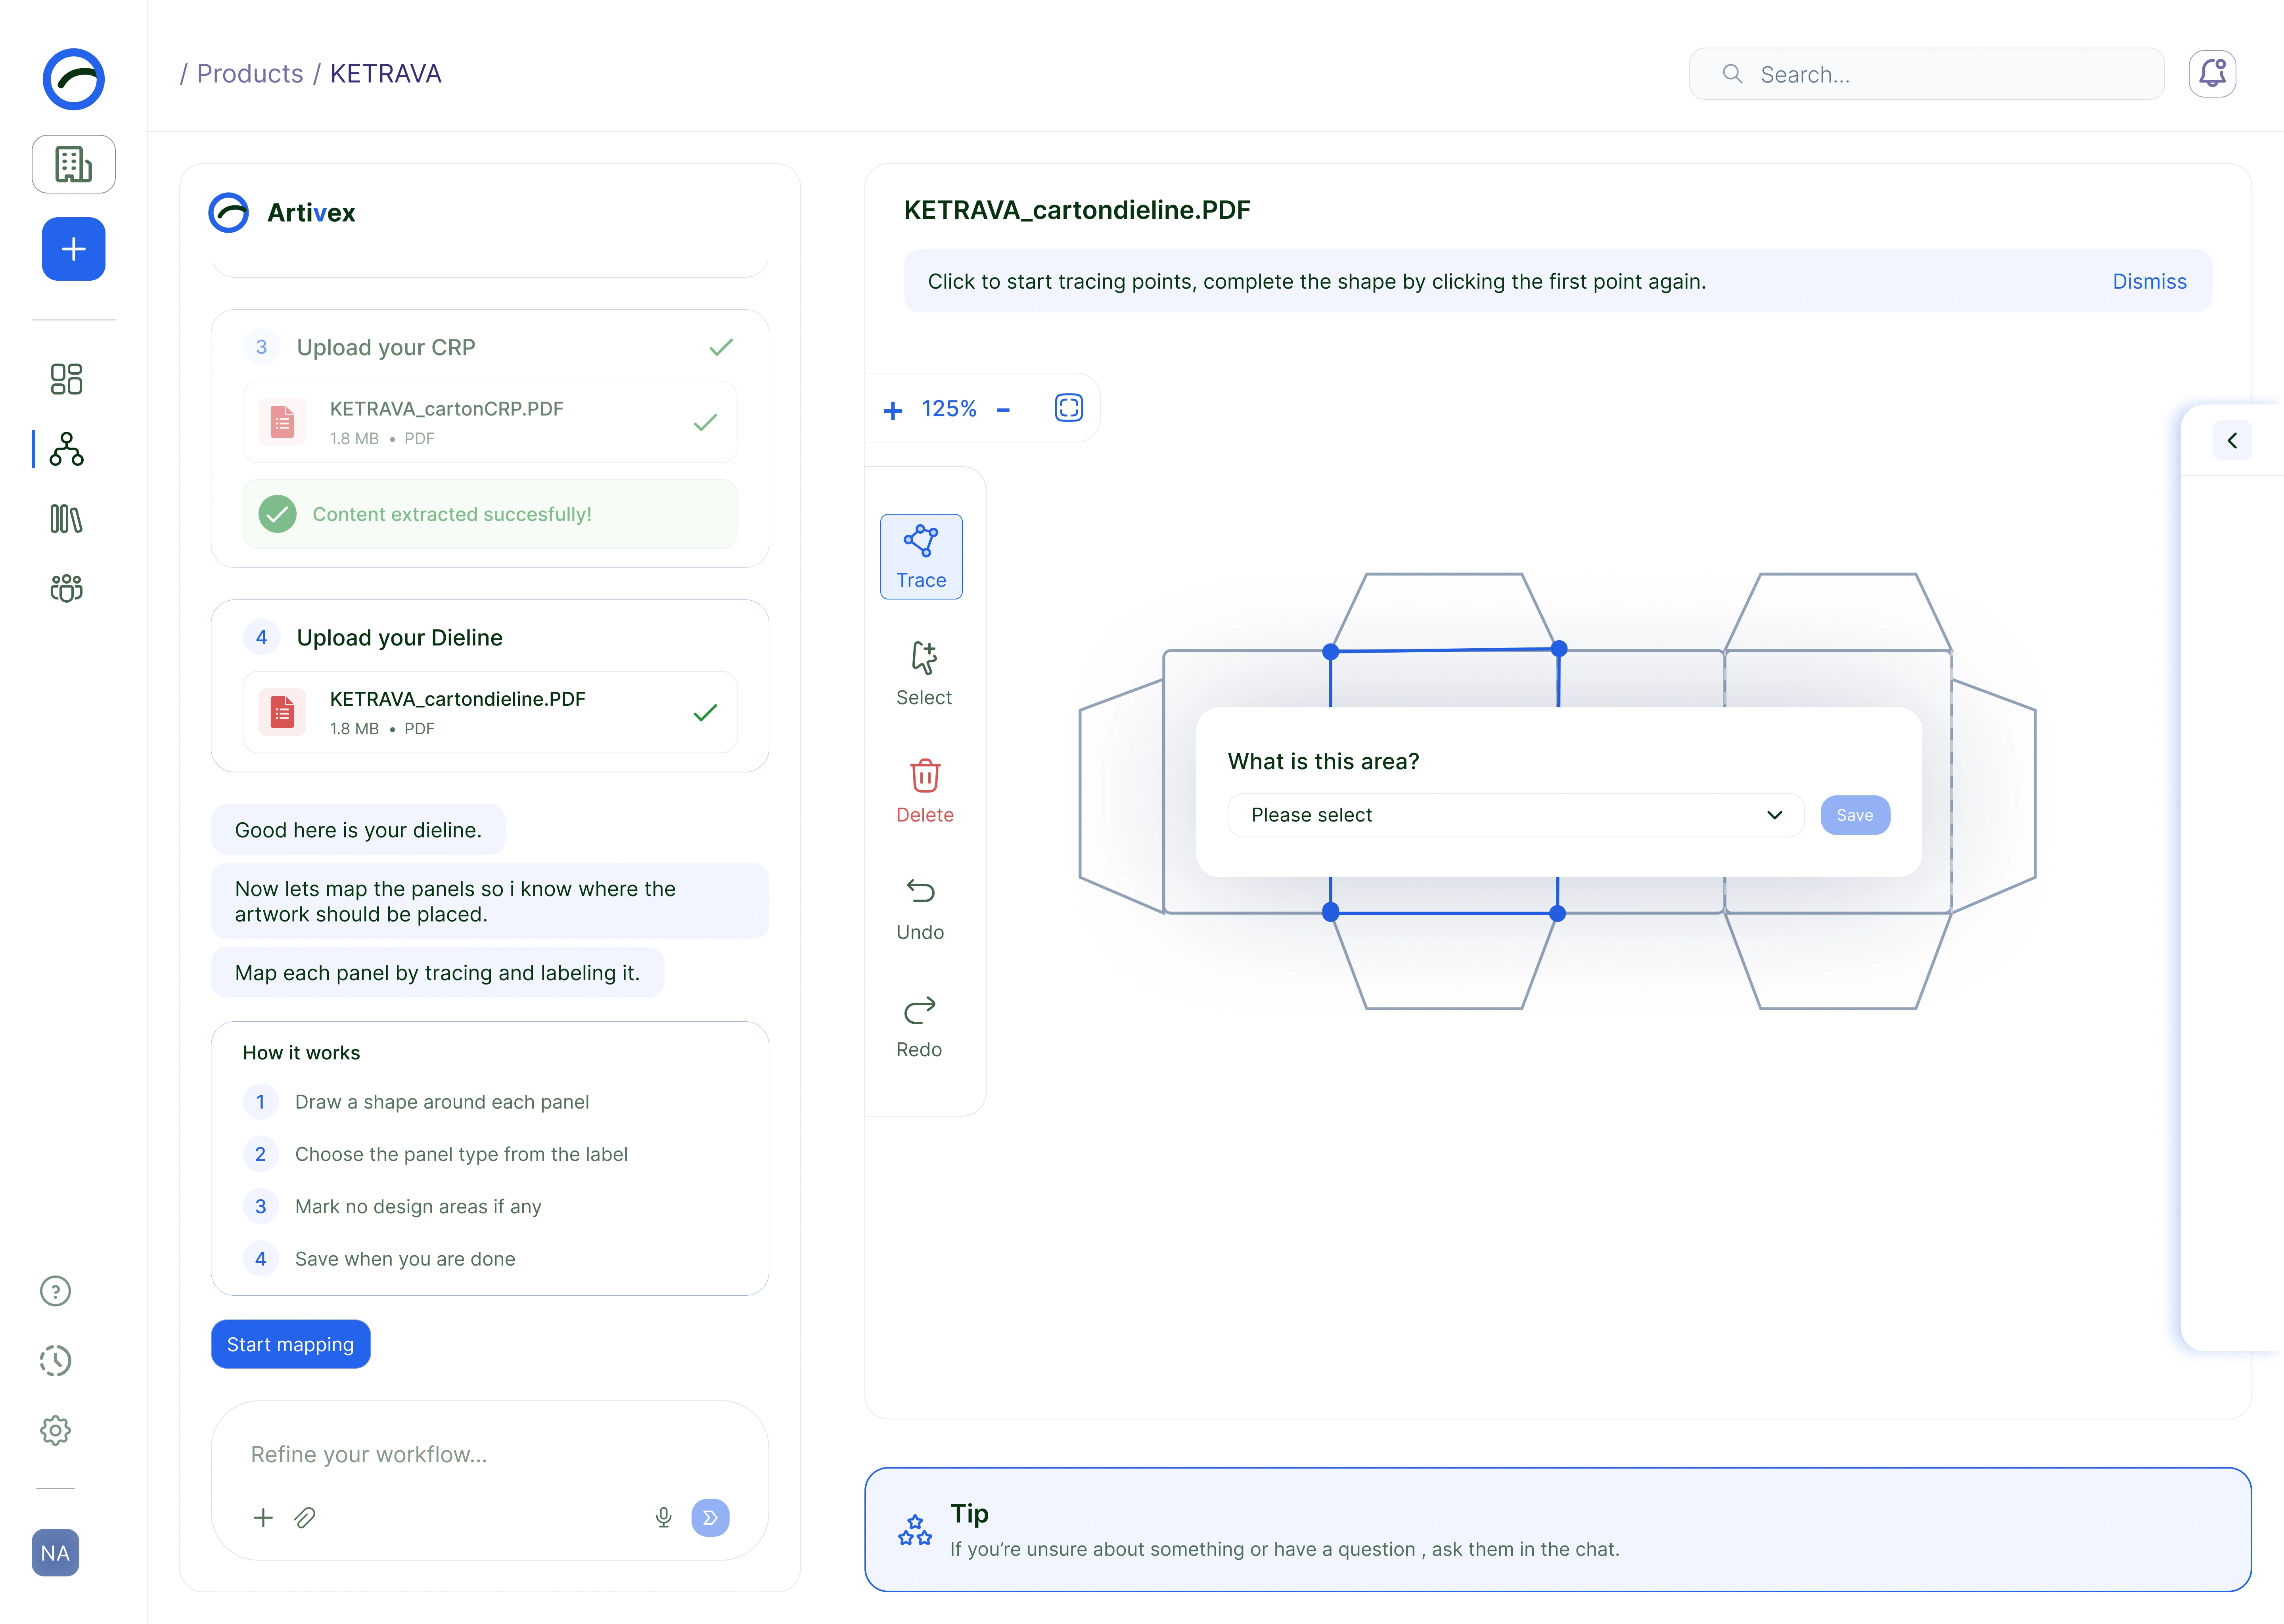This screenshot has width=2284, height=1624.
Task: Zoom out with the minus control
Action: click(1003, 410)
